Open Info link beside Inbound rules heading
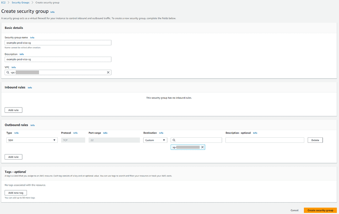Image resolution: width=339 pixels, height=214 pixels. 30,88
